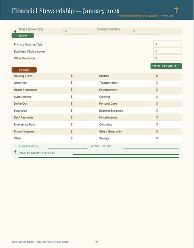Click the "Business / Side Income" label

[x=29, y=51]
